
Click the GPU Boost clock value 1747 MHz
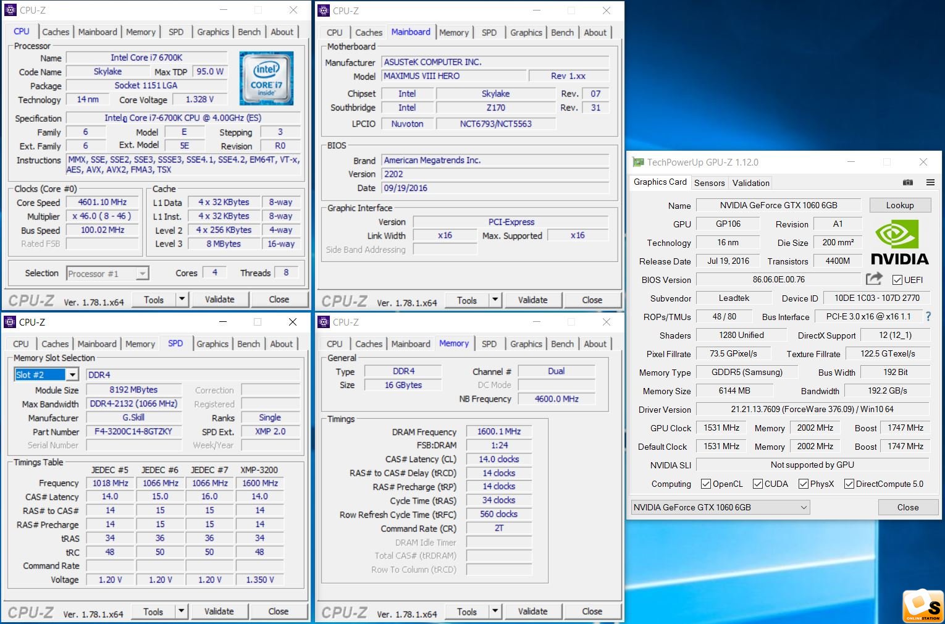[x=905, y=428]
